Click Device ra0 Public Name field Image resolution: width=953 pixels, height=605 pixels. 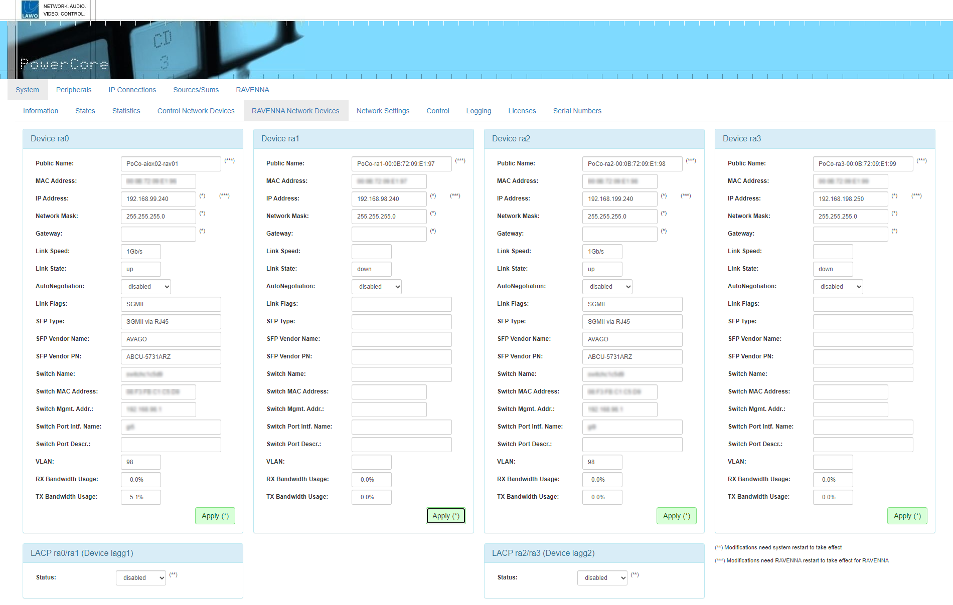(x=171, y=164)
